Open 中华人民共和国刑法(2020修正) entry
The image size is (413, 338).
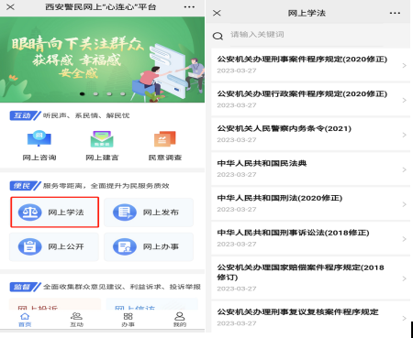click(310, 203)
